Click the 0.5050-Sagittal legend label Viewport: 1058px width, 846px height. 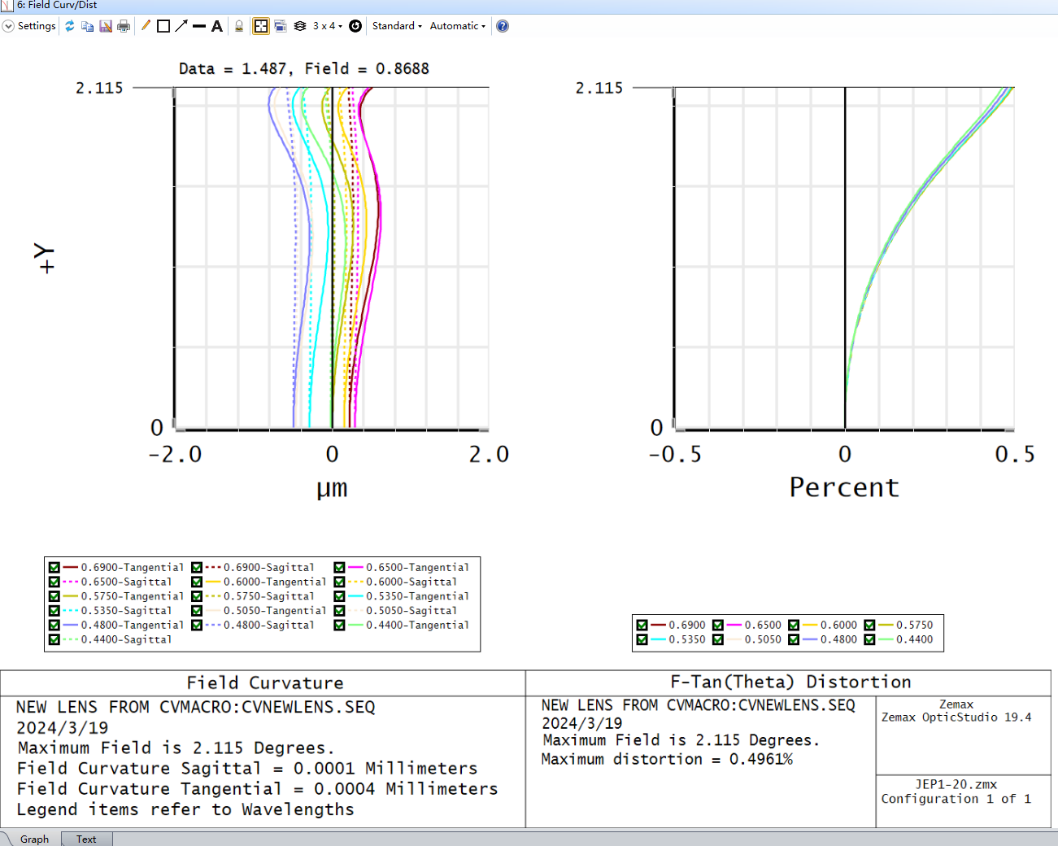coord(411,611)
